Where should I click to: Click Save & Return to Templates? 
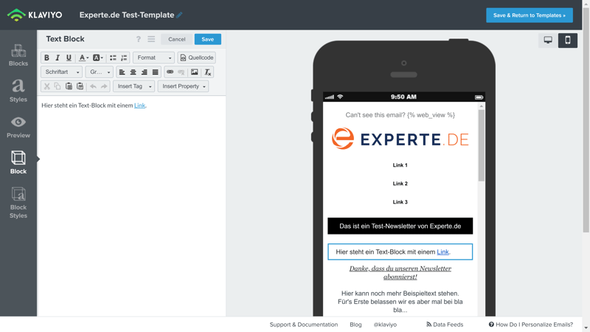point(529,15)
